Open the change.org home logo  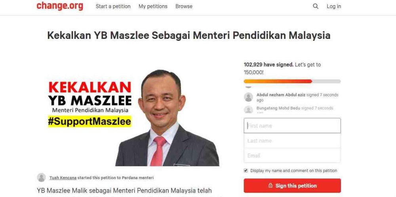coord(60,6)
